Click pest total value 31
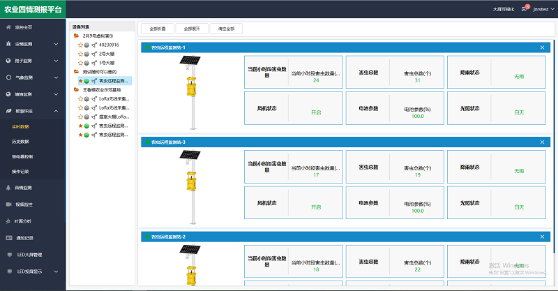Image resolution: width=558 pixels, height=291 pixels. tap(417, 80)
